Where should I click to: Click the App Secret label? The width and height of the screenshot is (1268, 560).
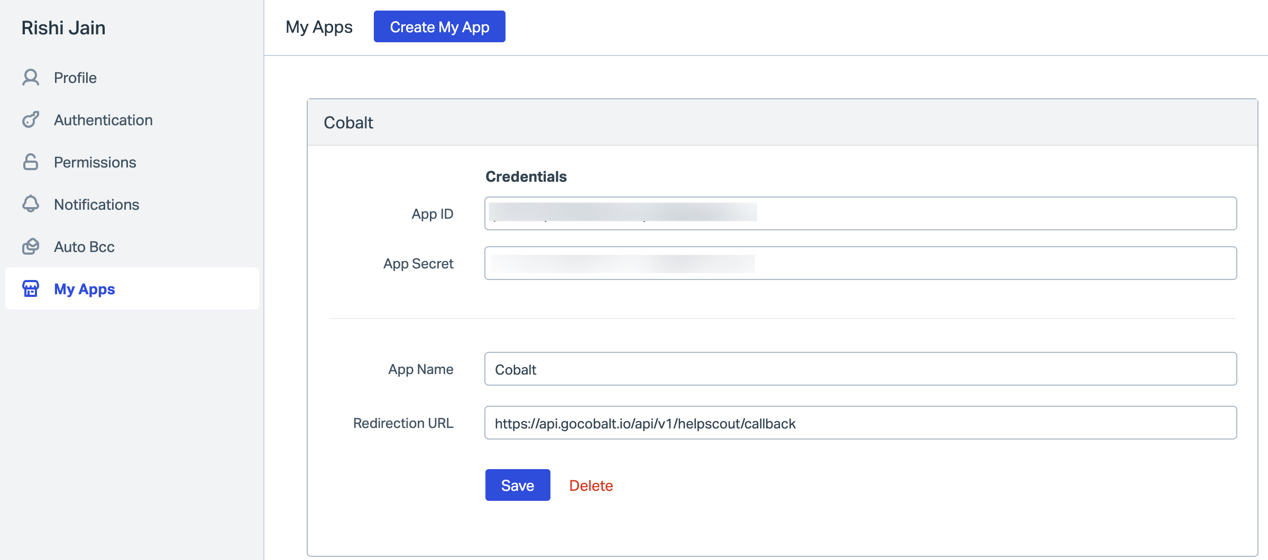click(x=418, y=264)
